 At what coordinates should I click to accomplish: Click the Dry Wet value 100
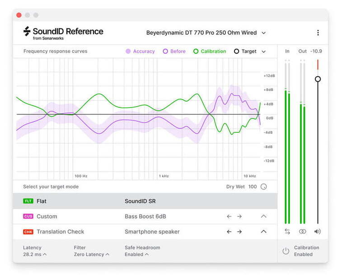pos(252,187)
